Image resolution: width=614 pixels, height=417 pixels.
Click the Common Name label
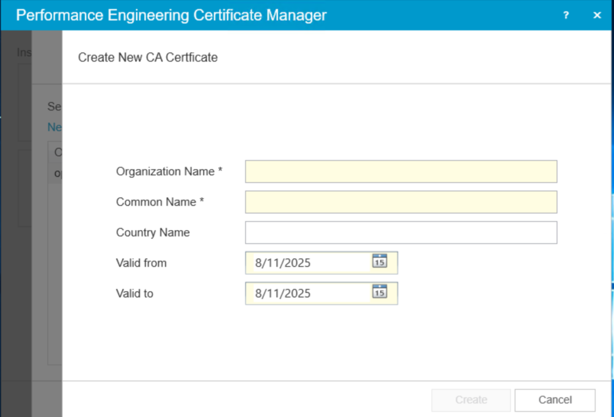click(160, 202)
